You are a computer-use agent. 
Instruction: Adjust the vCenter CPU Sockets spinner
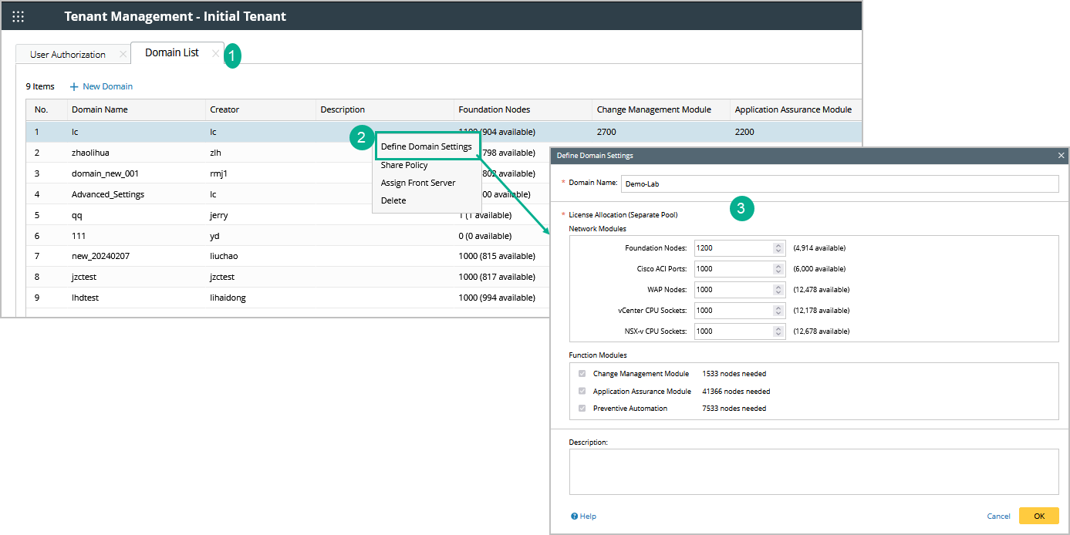click(778, 311)
